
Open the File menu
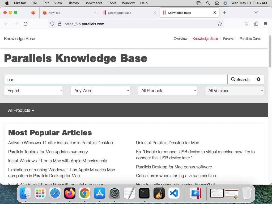tap(34, 3)
